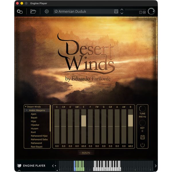The width and height of the screenshot is (172, 172).
Task: Select the Hijazkar maqam
Action: (35, 125)
